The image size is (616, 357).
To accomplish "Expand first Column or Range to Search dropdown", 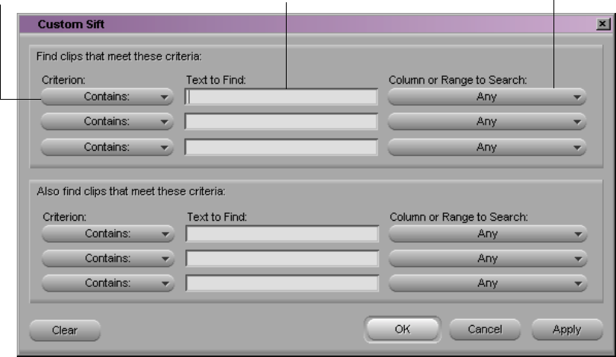I will point(487,97).
